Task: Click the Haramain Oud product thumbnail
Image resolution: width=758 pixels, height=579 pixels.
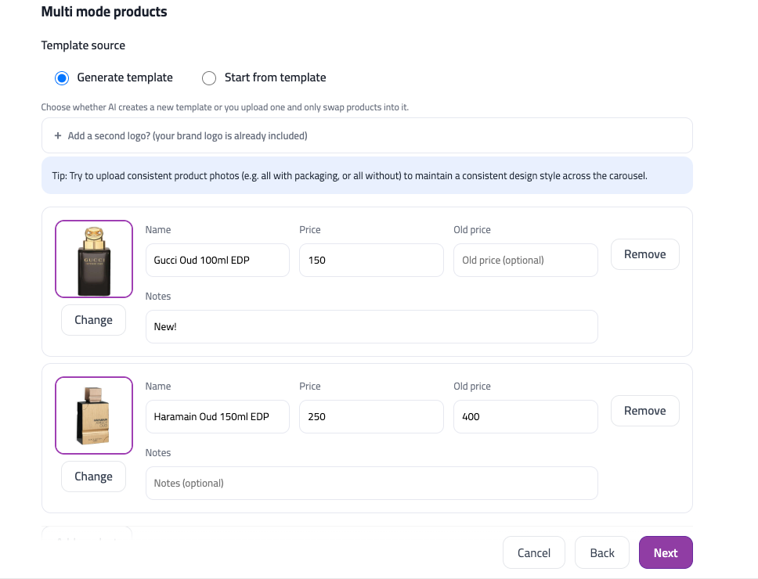Action: tap(93, 415)
